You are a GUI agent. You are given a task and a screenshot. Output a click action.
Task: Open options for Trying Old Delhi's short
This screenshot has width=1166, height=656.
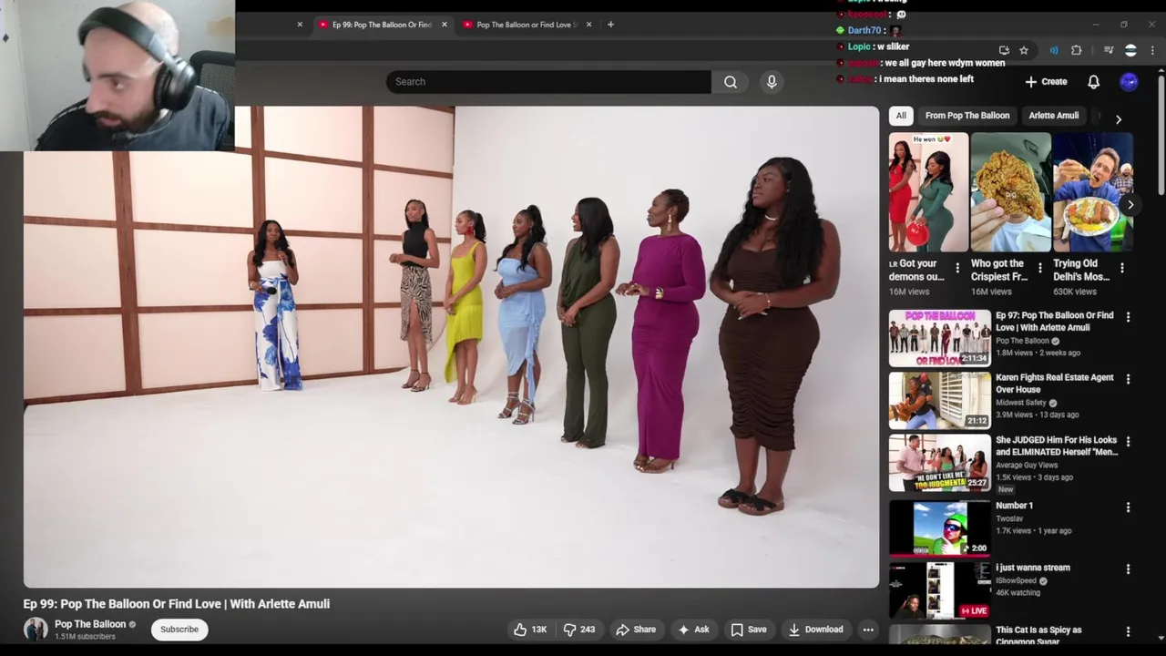(1121, 268)
